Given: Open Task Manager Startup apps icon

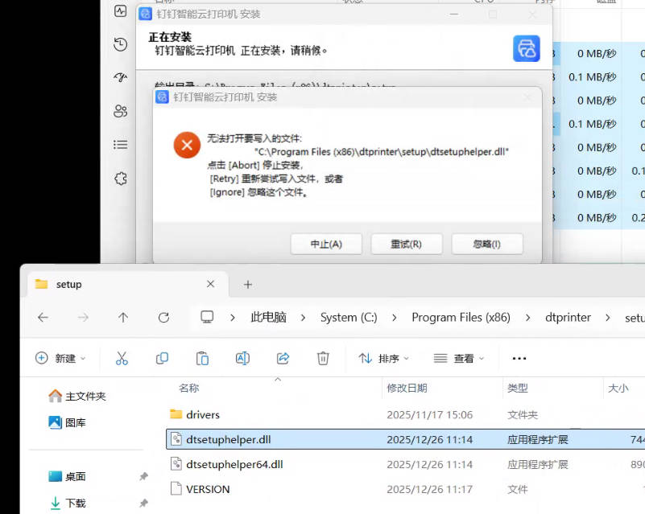Looking at the screenshot, I should pyautogui.click(x=121, y=77).
